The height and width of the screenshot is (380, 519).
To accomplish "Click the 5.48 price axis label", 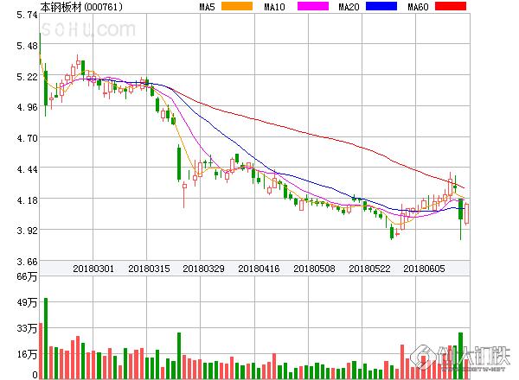I will (27, 46).
